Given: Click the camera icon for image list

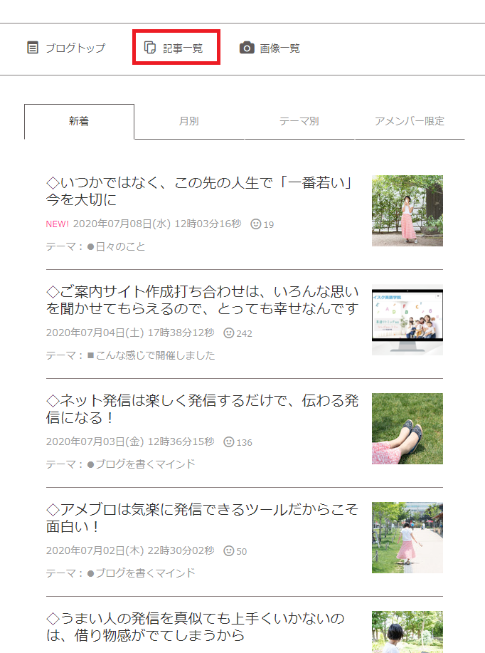Looking at the screenshot, I should click(x=247, y=48).
